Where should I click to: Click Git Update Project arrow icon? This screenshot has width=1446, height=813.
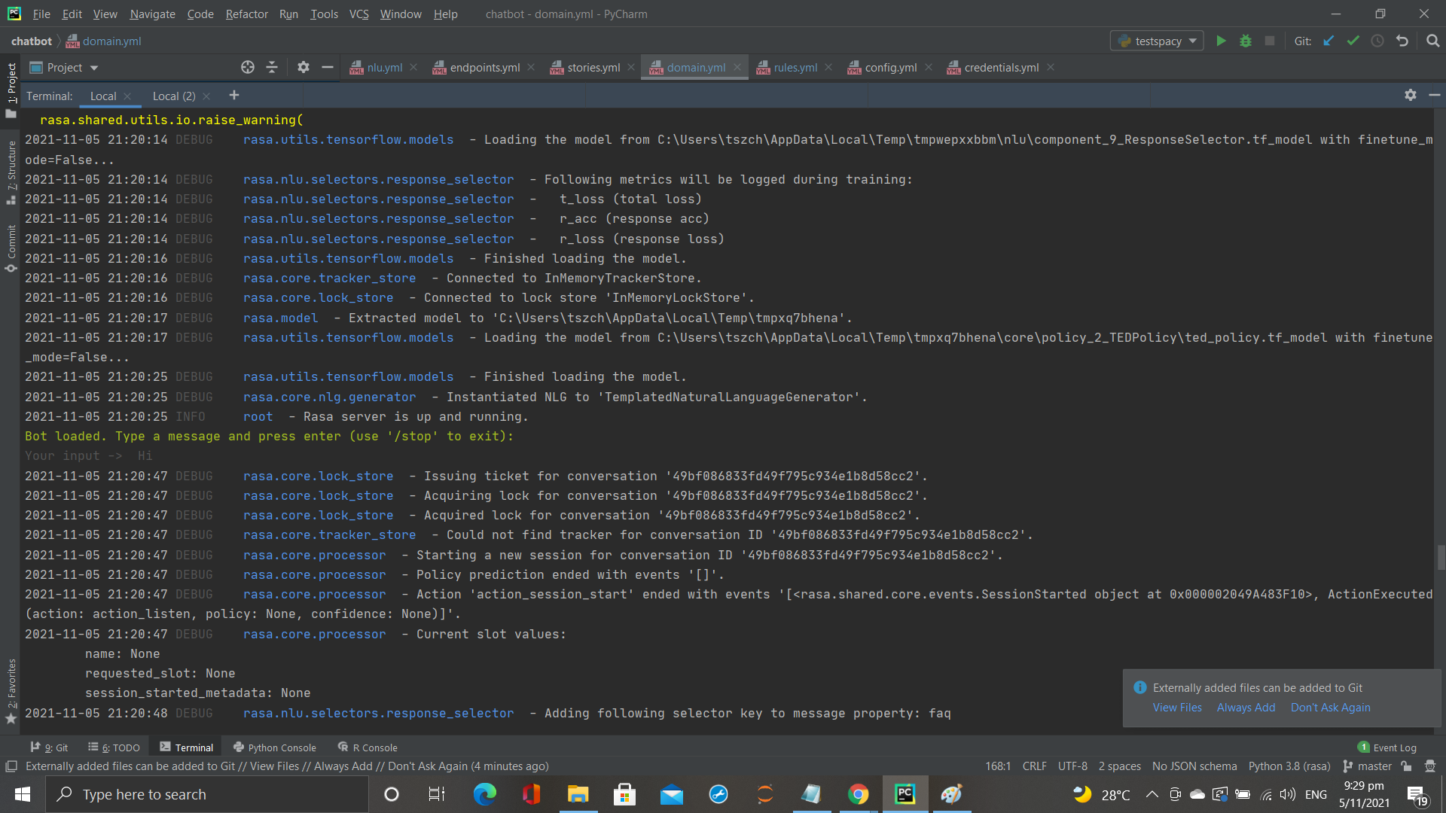click(1329, 41)
